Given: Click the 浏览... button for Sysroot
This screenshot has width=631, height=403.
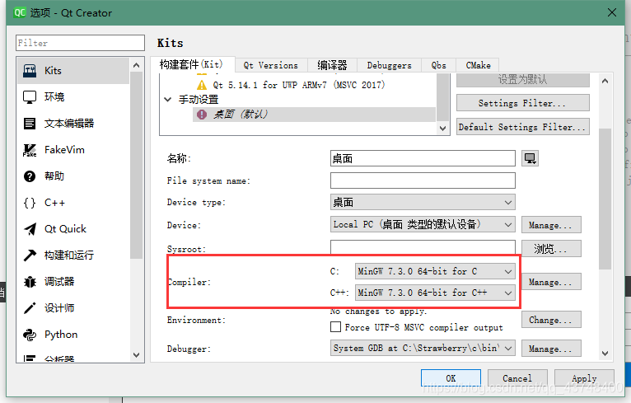Looking at the screenshot, I should (x=551, y=249).
